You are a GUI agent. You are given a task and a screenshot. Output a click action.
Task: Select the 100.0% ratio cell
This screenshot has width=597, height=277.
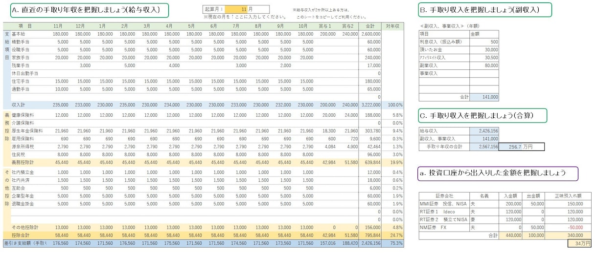(393, 105)
